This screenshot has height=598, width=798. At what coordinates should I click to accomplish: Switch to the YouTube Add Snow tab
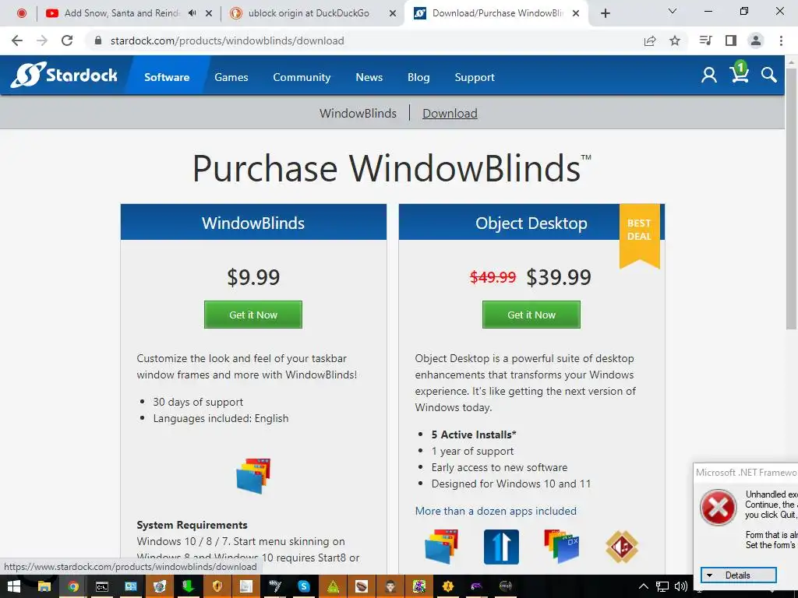pos(122,13)
